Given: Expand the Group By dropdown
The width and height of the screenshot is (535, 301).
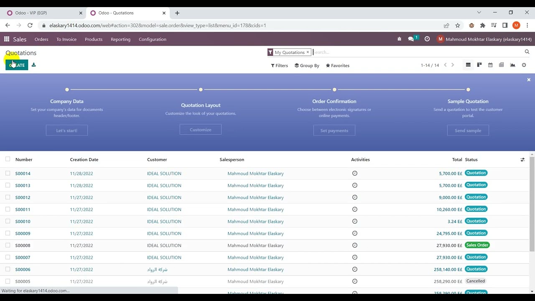Looking at the screenshot, I should coord(307,66).
